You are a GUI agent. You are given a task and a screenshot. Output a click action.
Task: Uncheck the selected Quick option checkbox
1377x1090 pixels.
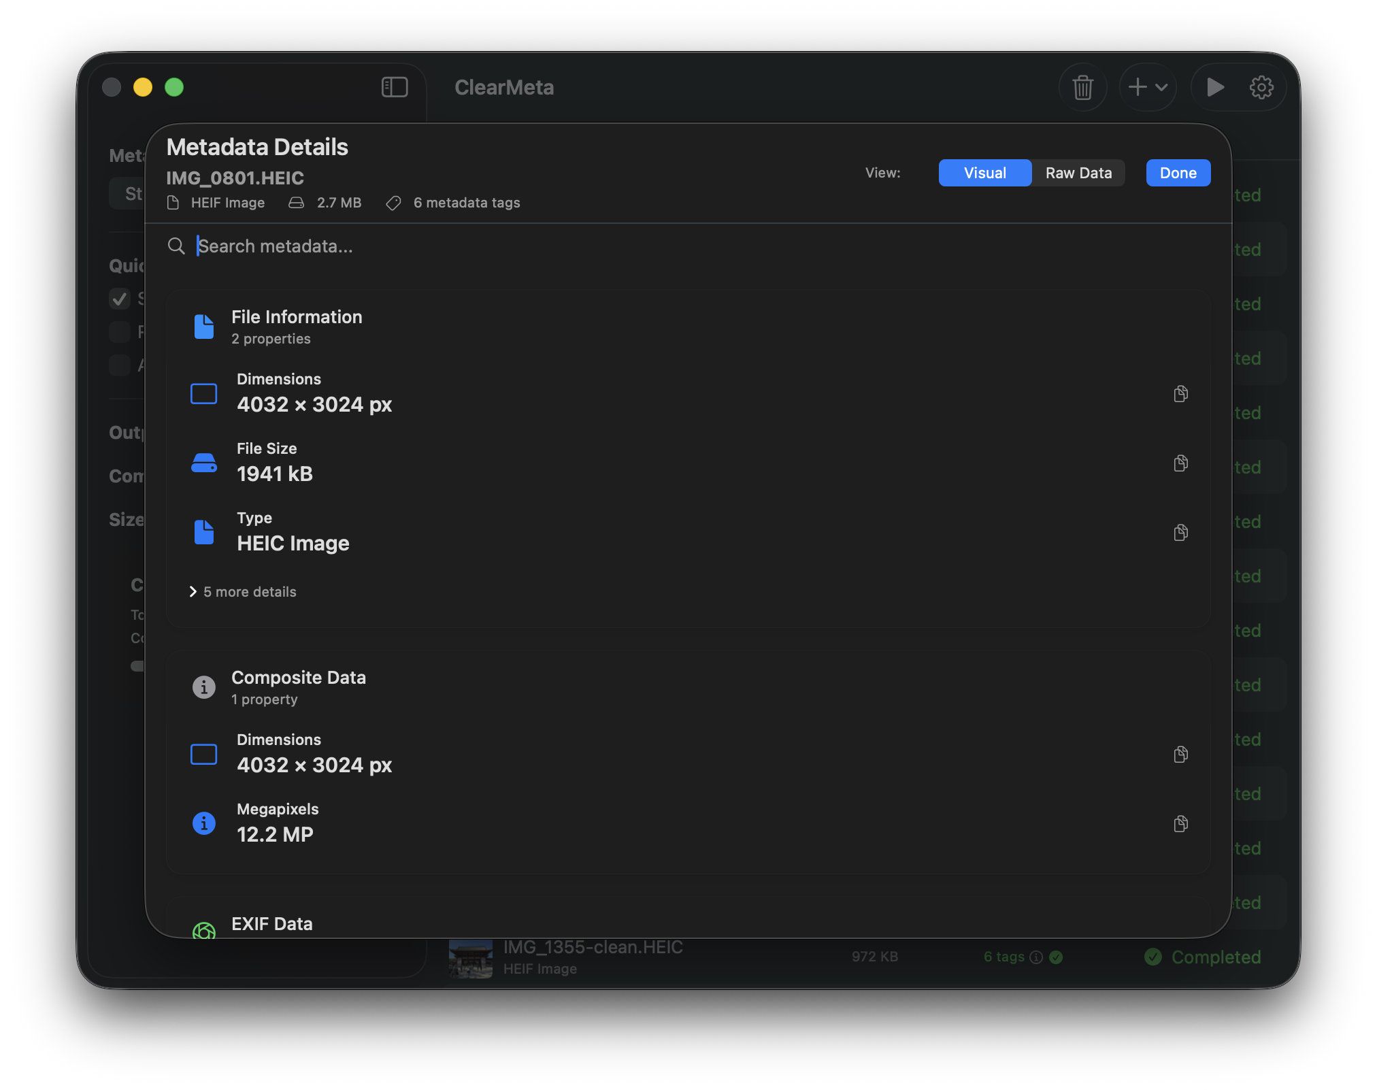pos(121,299)
